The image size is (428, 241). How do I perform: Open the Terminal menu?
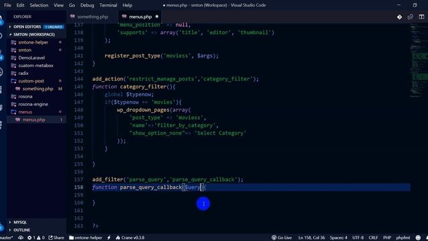[x=108, y=5]
